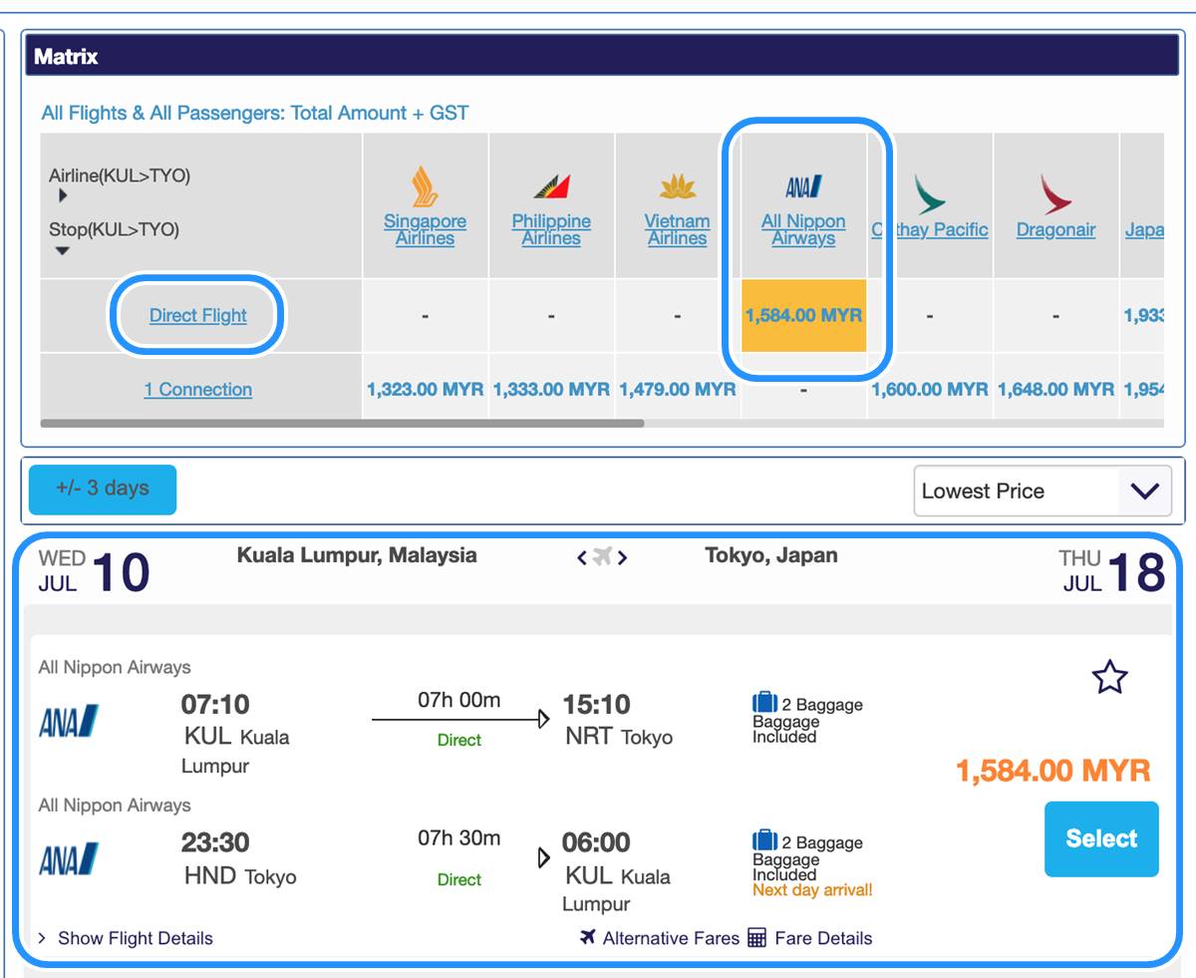Open the Cathay Pacific link
Screen dimensions: 1196x978
930,229
